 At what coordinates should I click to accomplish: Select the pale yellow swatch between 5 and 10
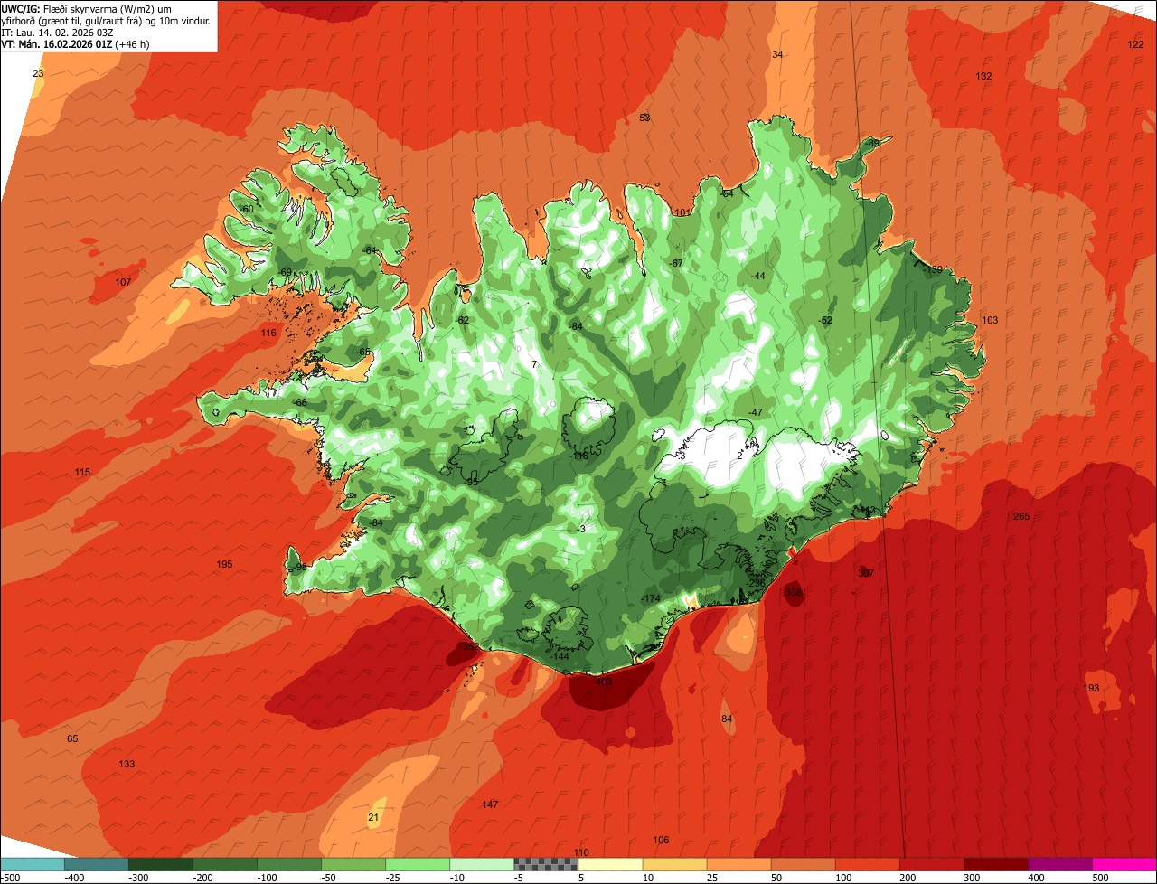pyautogui.click(x=610, y=864)
